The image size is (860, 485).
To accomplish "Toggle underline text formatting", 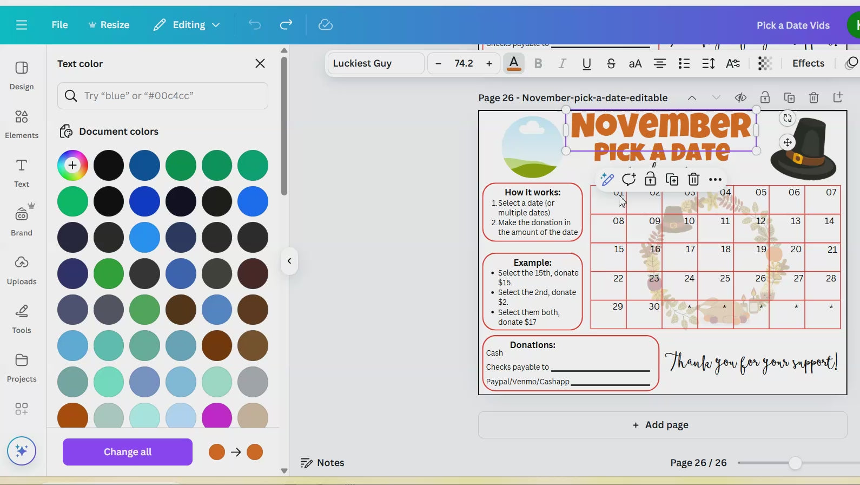I will point(586,63).
